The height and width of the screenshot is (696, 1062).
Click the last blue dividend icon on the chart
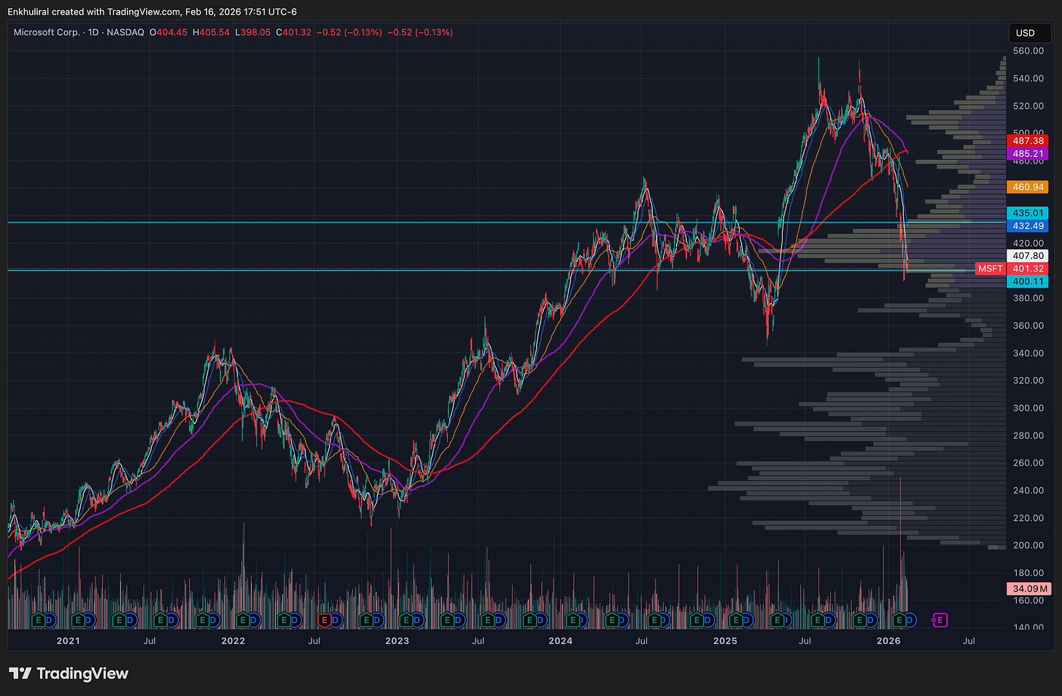910,620
